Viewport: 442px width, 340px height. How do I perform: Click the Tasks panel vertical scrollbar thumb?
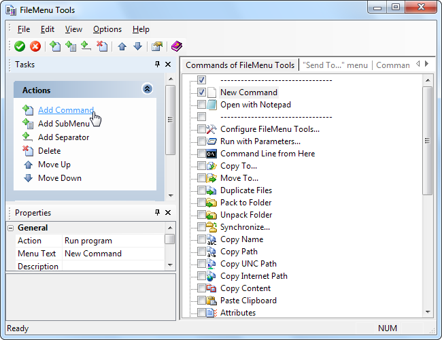pyautogui.click(x=171, y=120)
